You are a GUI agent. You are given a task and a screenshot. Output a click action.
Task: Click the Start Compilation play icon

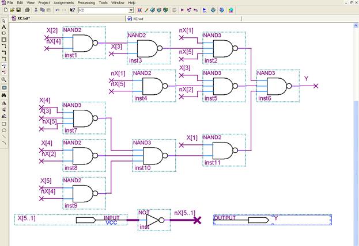[182, 10]
